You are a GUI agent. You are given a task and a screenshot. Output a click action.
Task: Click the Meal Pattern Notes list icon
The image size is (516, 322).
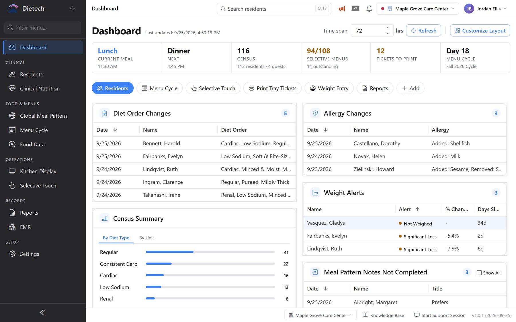(315, 272)
